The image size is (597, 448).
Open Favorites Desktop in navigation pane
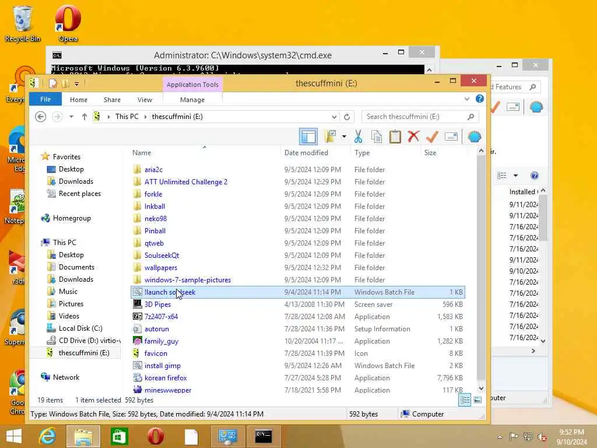pyautogui.click(x=71, y=169)
